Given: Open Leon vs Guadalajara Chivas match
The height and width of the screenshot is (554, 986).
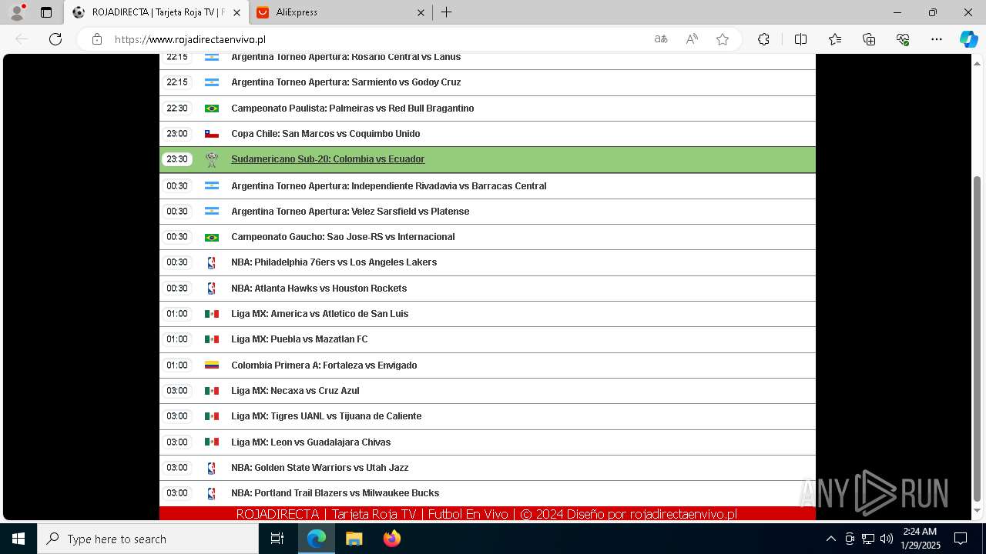Looking at the screenshot, I should coord(311,442).
